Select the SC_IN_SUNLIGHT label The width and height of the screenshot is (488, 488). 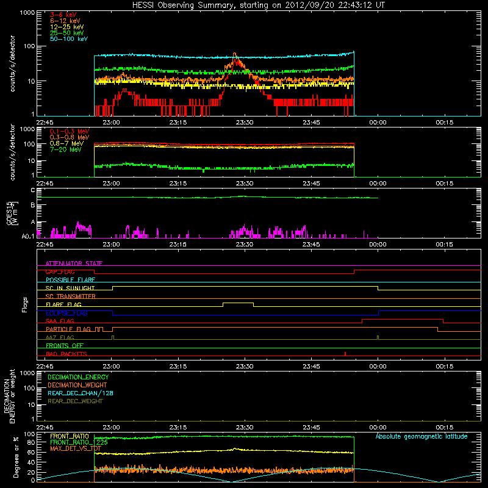70,288
